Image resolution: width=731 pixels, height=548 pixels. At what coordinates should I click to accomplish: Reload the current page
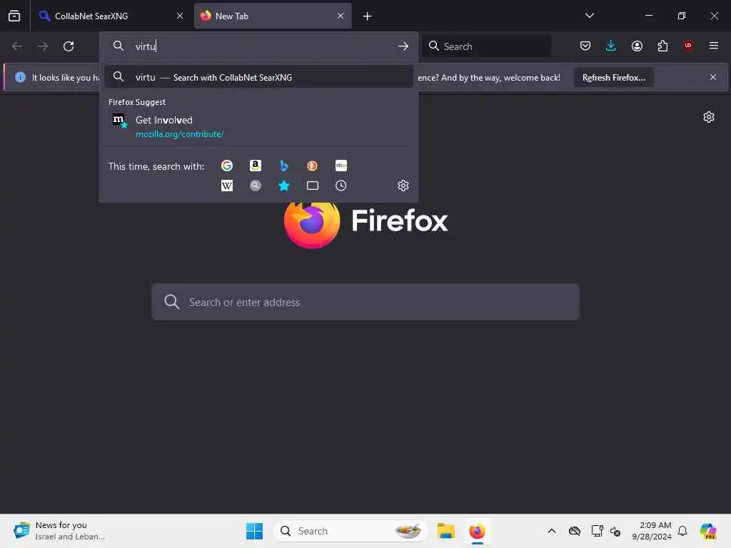[x=69, y=46]
